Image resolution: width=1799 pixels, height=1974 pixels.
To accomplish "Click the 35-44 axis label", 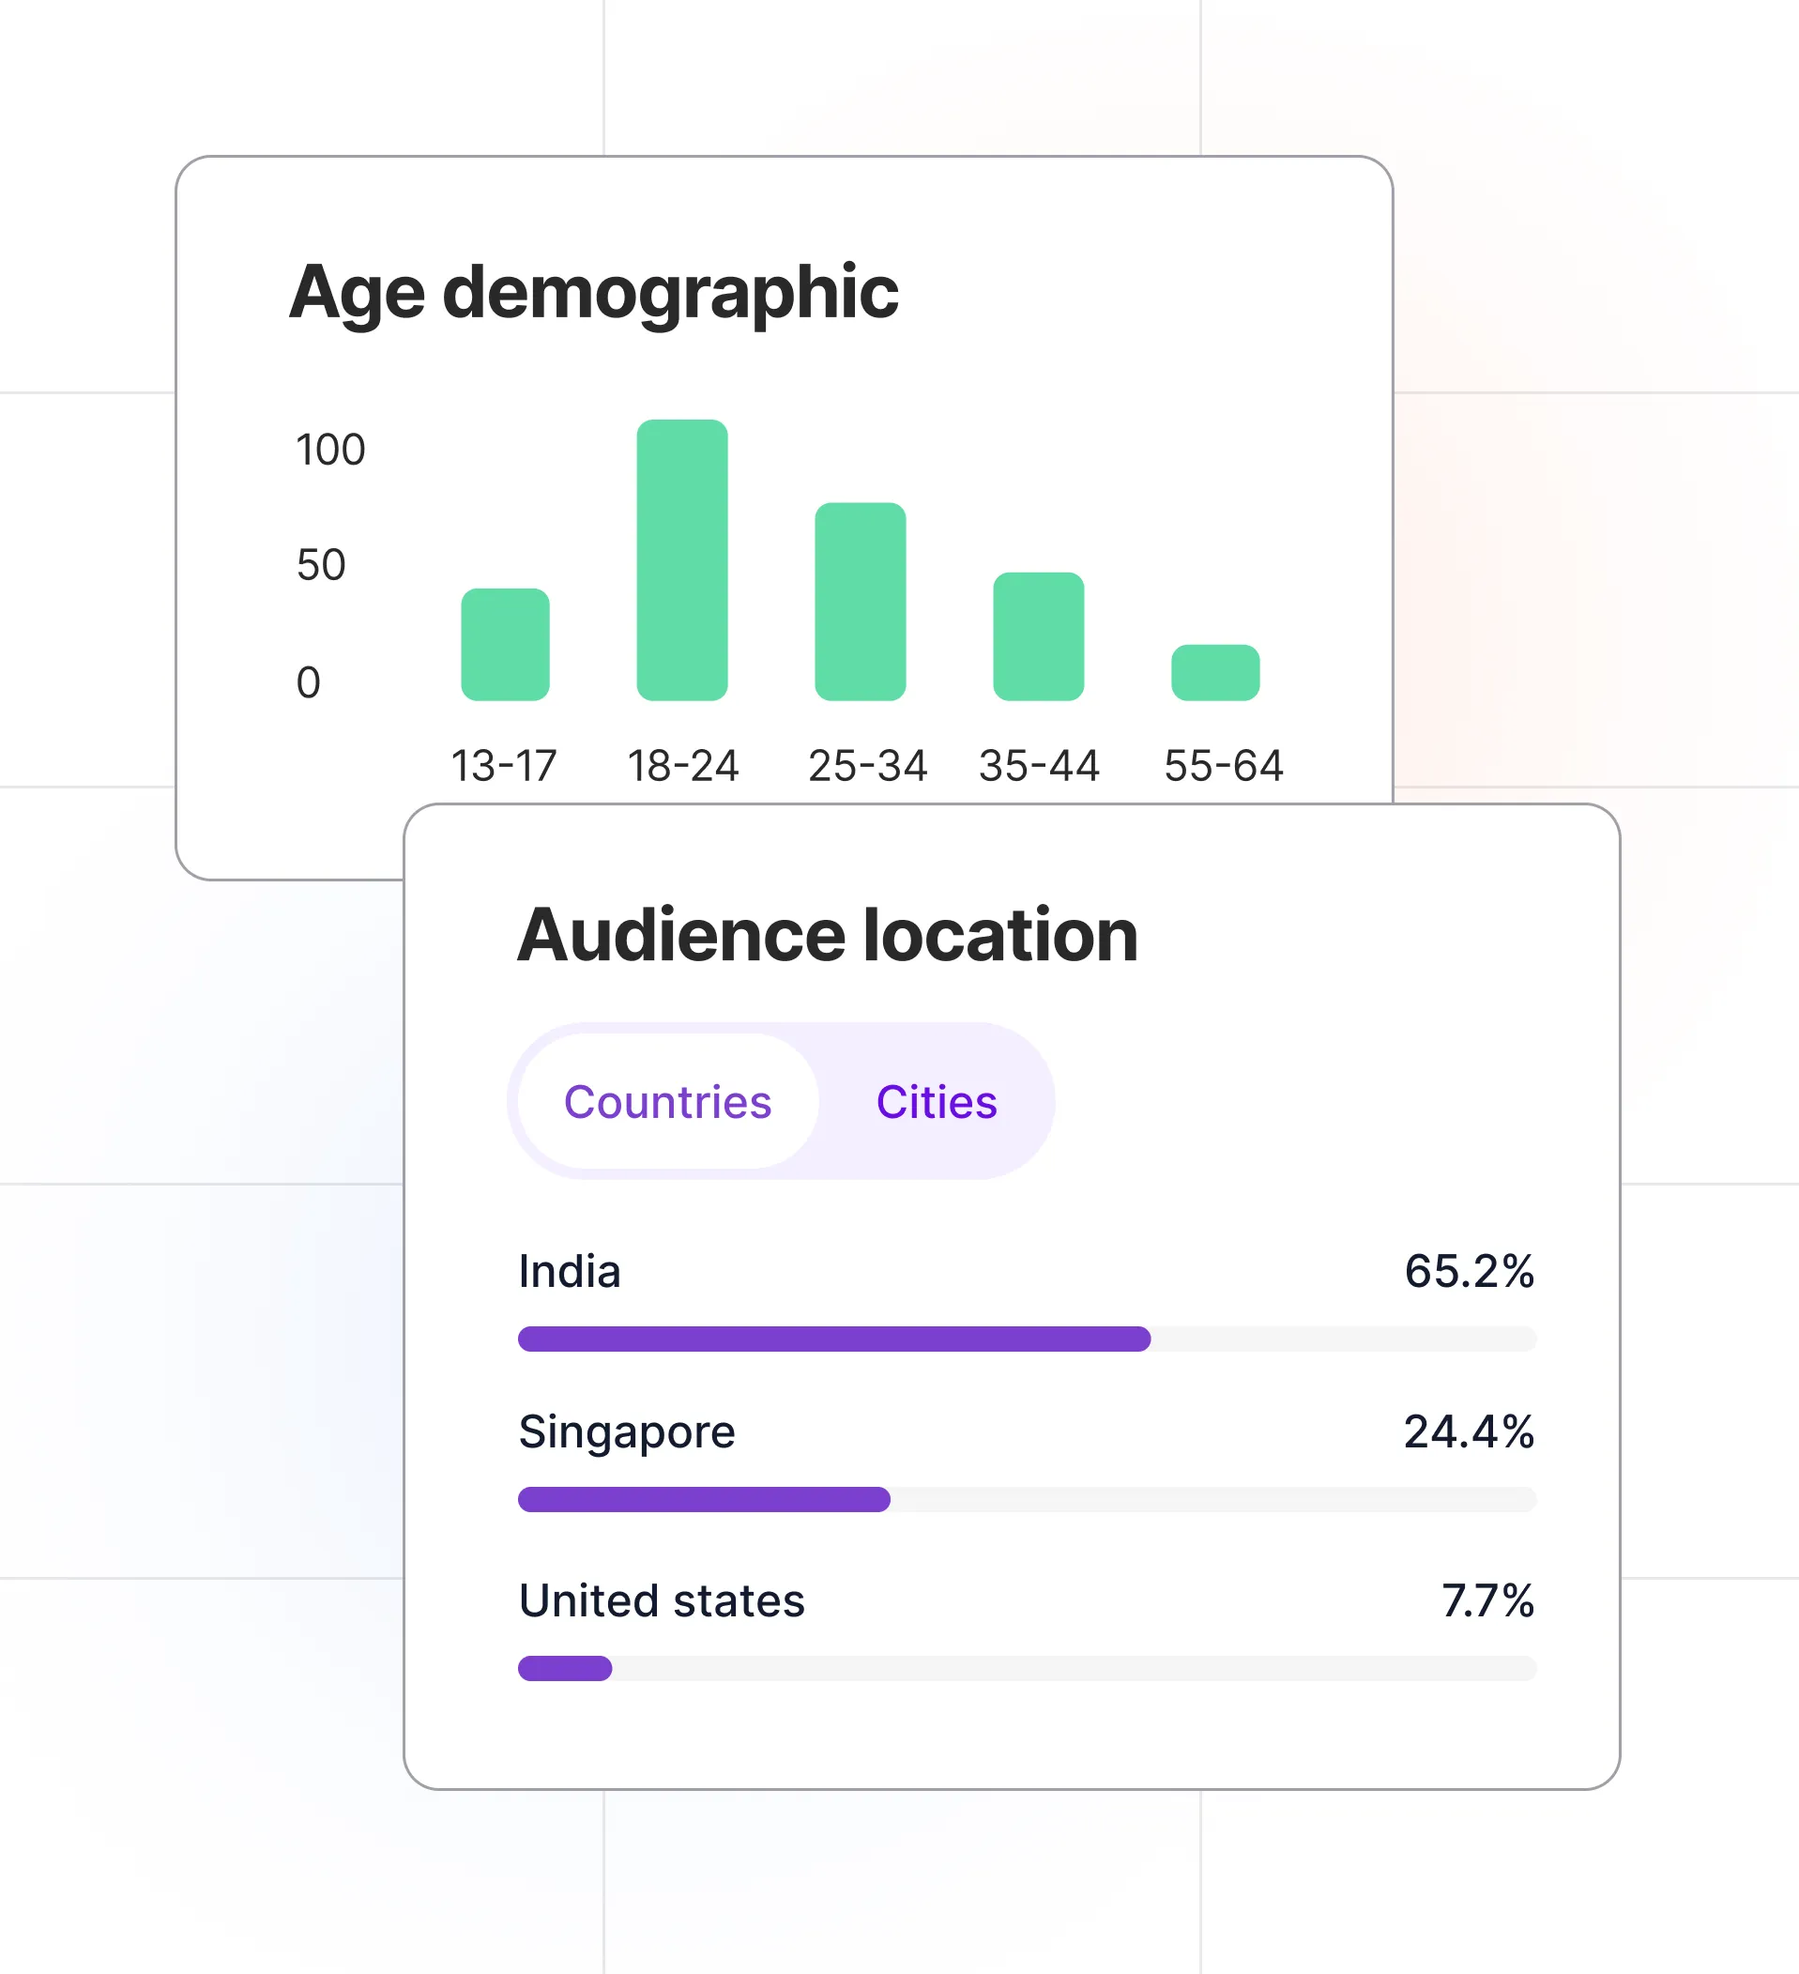I will [1040, 766].
